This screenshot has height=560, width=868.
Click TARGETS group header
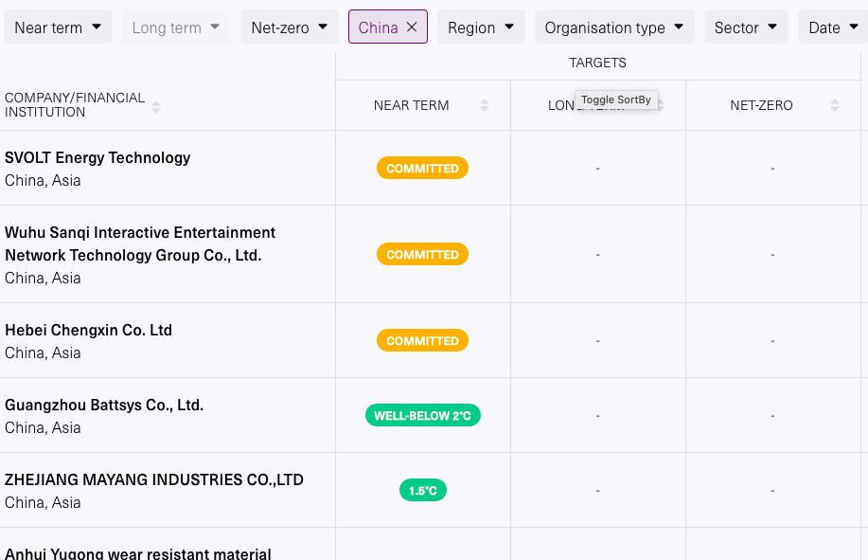coord(598,63)
